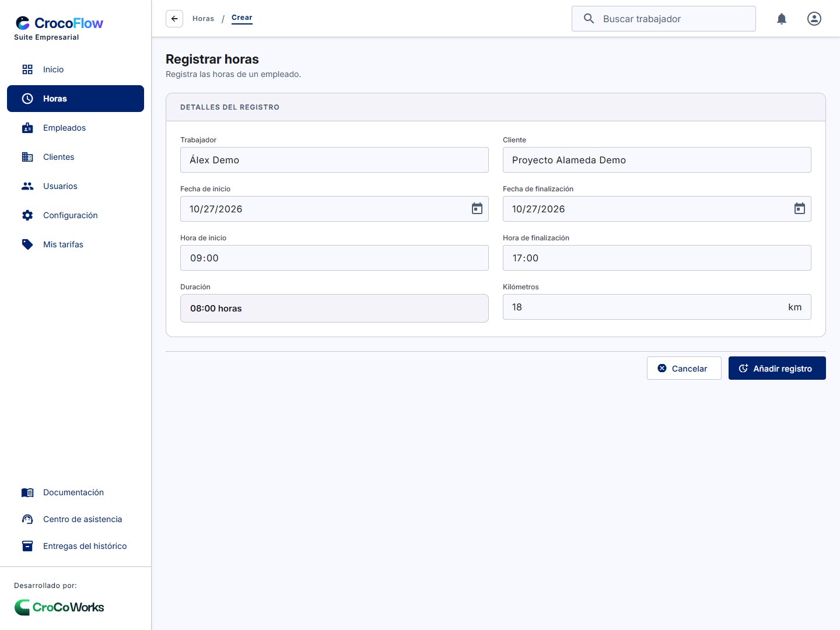Screen dimensions: 840x630
Task: Click the Duración 08:00 horas field
Action: (334, 308)
